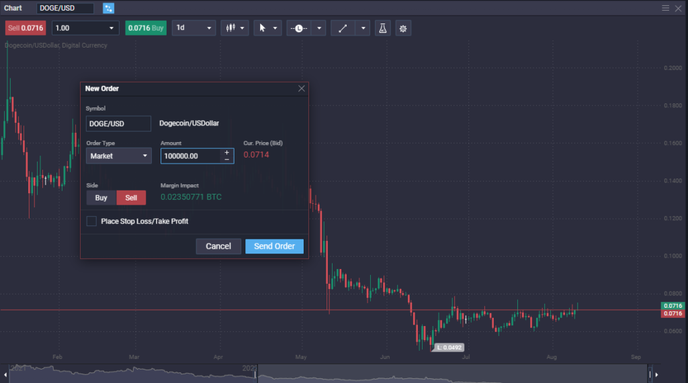Jump the chart navigator right with its arrow
688x383 pixels.
tap(656, 375)
